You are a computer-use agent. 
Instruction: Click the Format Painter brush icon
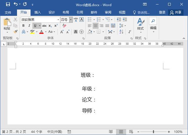[x=15, y=32]
